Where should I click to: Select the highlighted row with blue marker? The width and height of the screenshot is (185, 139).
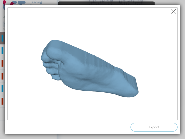click(2, 38)
